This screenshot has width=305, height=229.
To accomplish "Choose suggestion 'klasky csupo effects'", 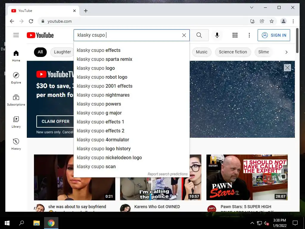I will click(x=131, y=50).
